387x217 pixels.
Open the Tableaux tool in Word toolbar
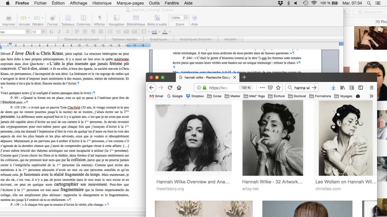point(68,18)
